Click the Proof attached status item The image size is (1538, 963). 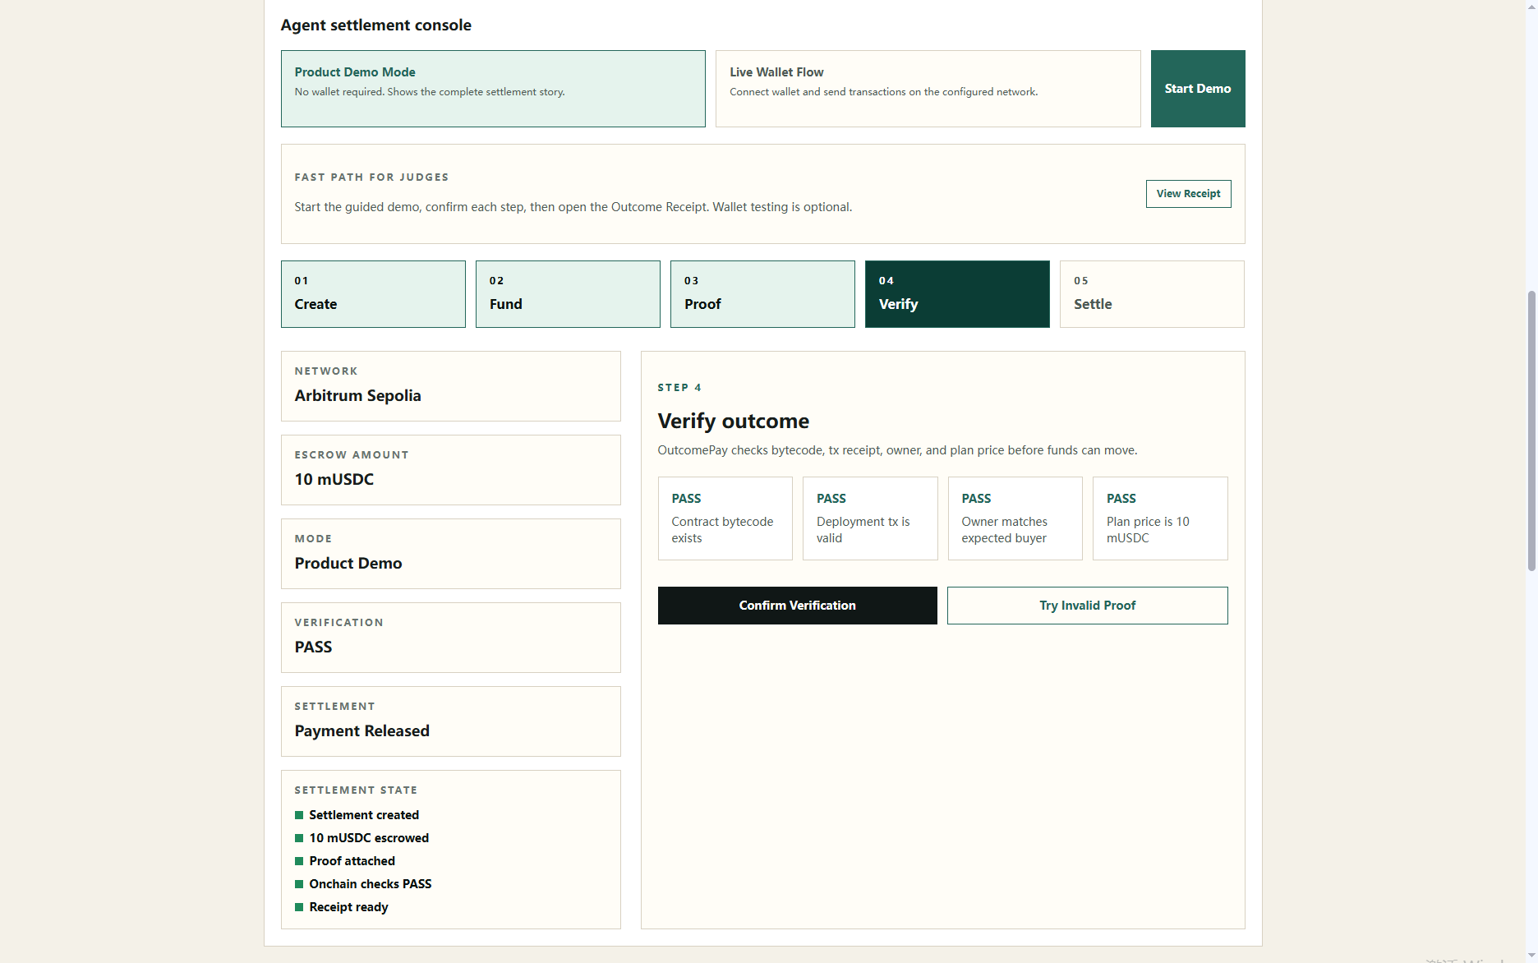345,861
